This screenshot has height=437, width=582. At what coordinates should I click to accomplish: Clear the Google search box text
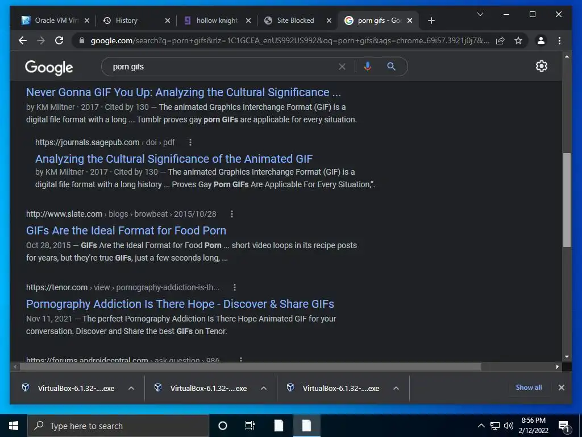pos(342,67)
